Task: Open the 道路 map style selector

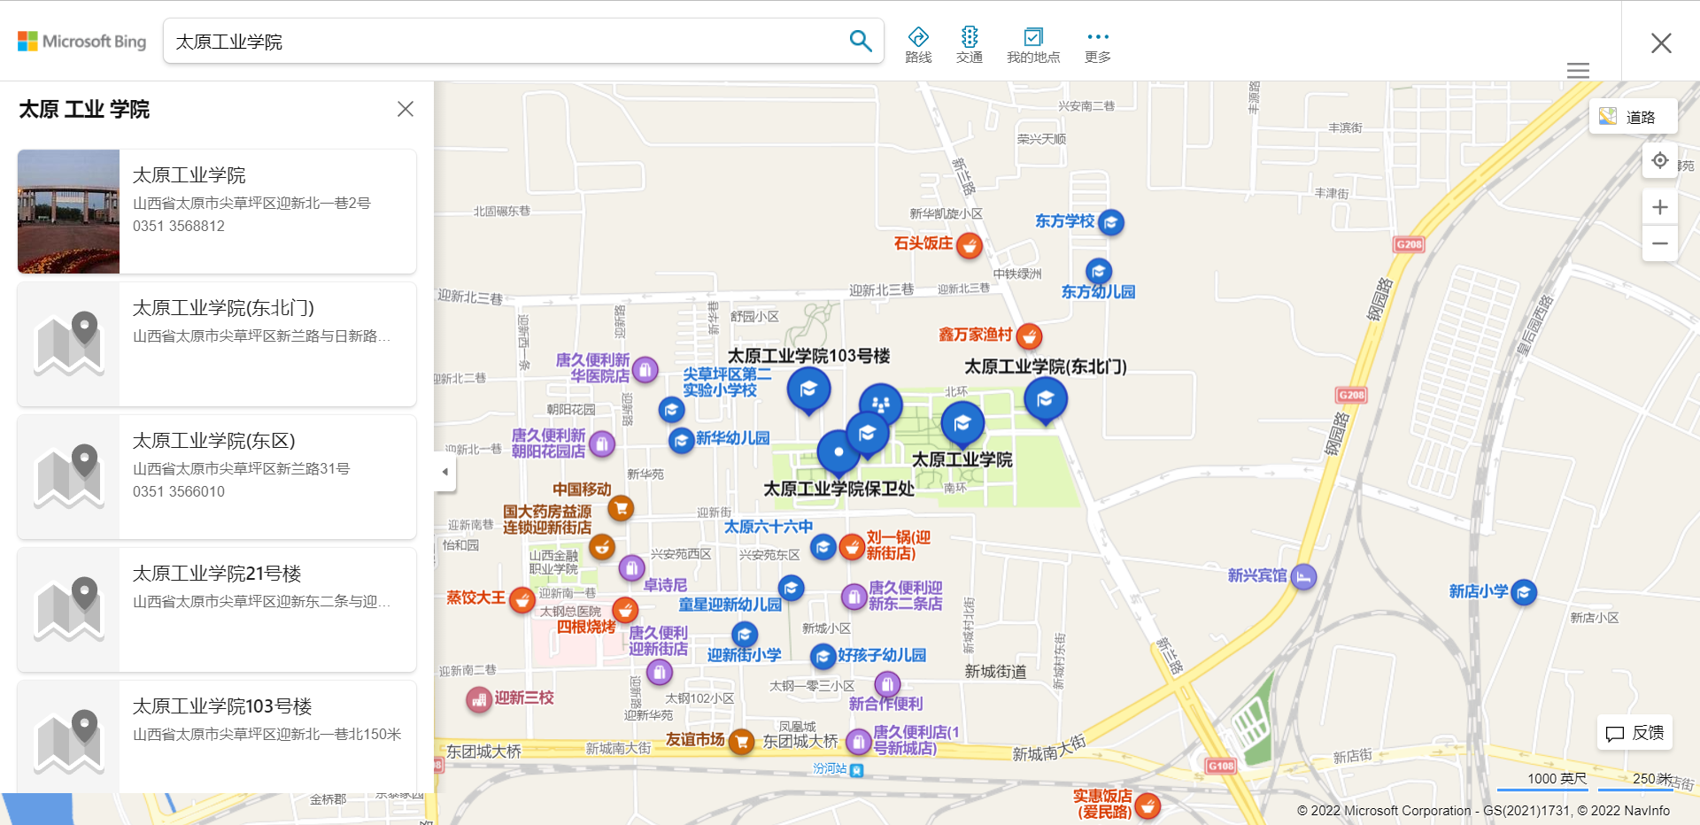Action: (1633, 117)
